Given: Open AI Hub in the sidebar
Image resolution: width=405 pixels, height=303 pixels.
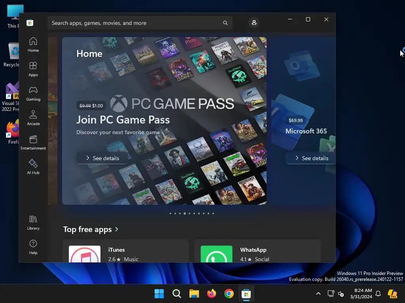Looking at the screenshot, I should click(x=33, y=167).
